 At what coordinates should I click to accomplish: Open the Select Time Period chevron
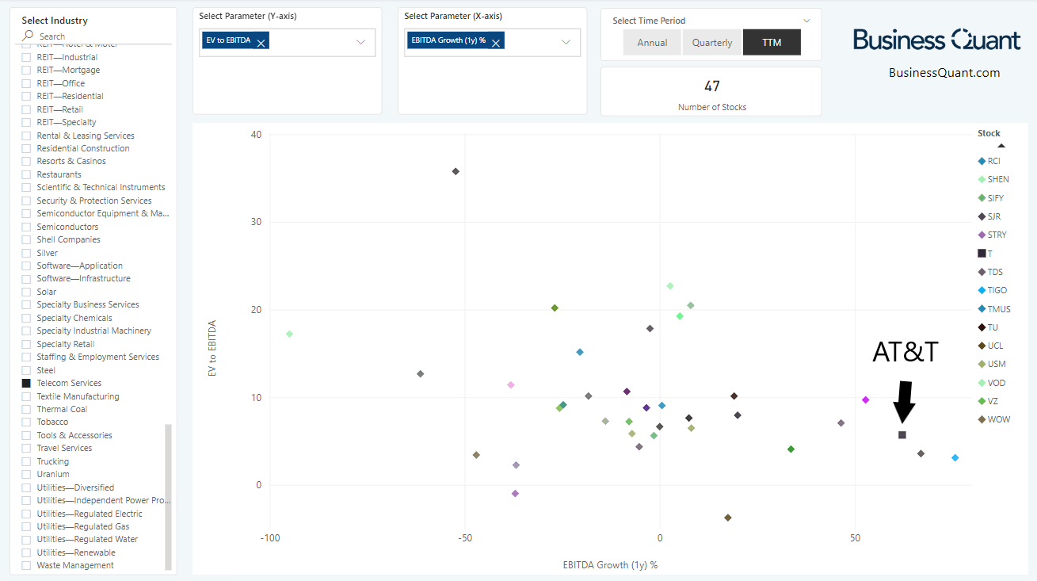807,21
